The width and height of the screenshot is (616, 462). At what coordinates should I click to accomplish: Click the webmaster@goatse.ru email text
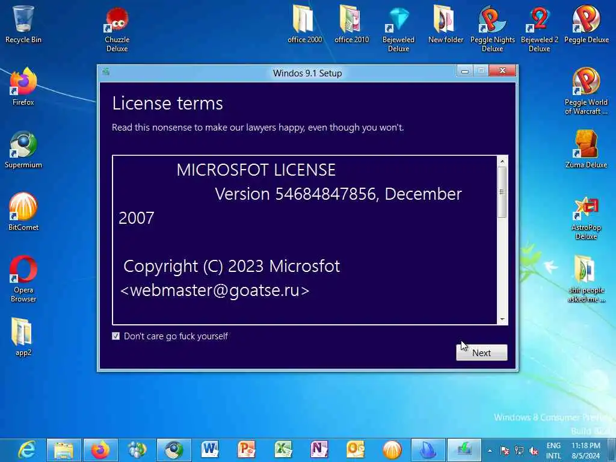click(x=215, y=291)
